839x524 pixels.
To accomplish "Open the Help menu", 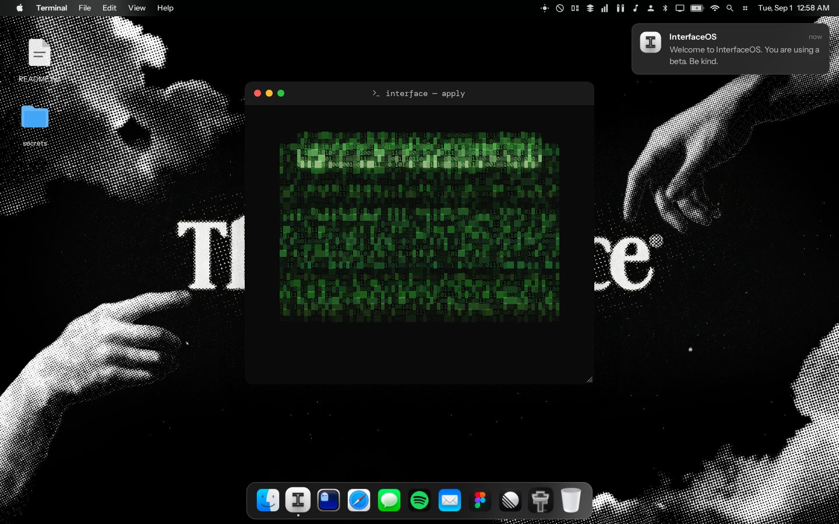I will (165, 8).
